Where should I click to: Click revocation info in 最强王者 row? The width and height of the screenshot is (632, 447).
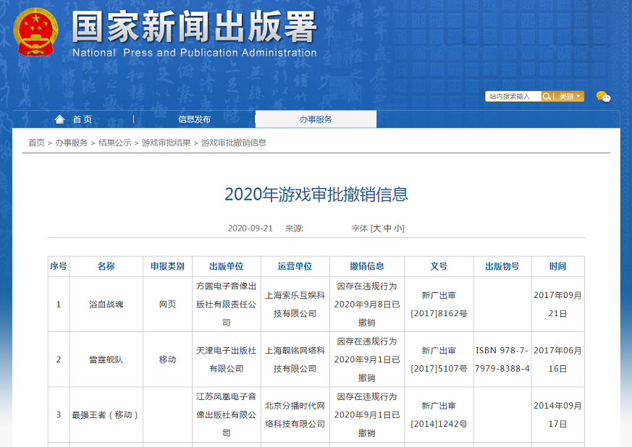tap(367, 414)
